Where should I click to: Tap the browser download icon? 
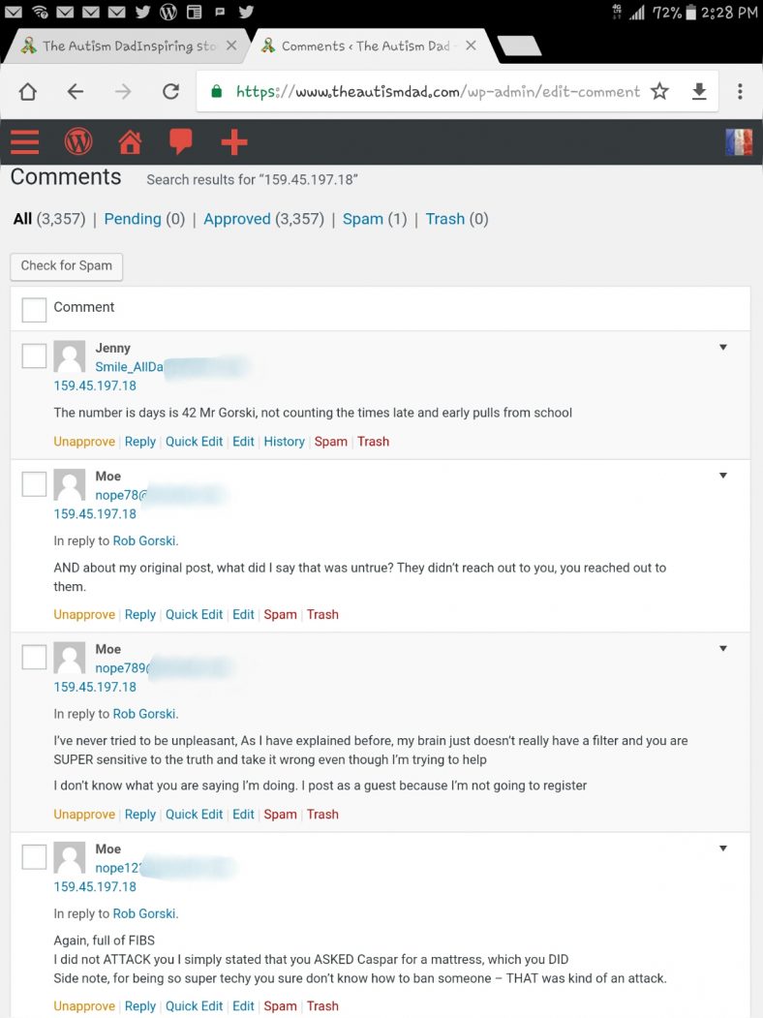tap(699, 92)
